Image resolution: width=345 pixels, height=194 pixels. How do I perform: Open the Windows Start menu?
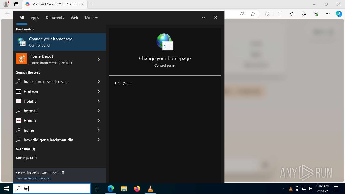(x=6, y=189)
